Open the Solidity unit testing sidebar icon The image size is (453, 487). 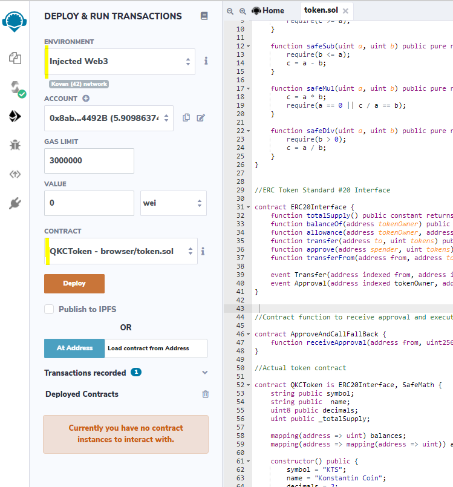pyautogui.click(x=15, y=174)
